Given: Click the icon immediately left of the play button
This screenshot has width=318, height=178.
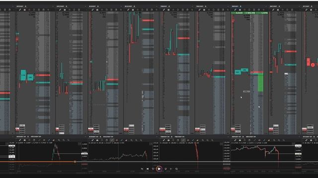Looking at the screenshot, I should (x=153, y=169).
